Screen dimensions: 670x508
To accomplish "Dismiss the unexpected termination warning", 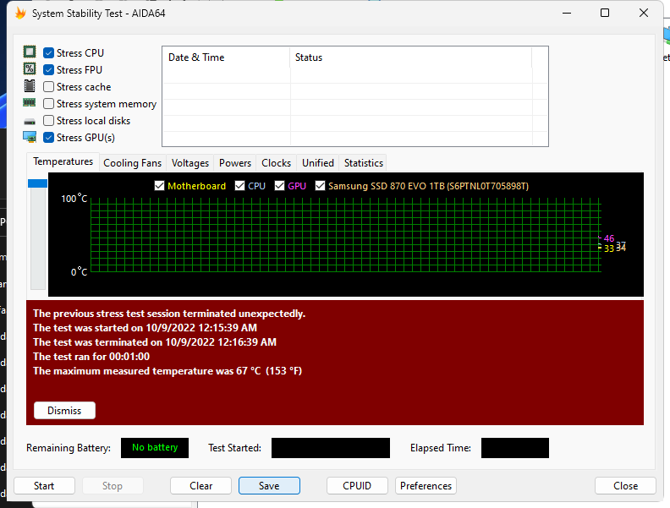I will 64,410.
